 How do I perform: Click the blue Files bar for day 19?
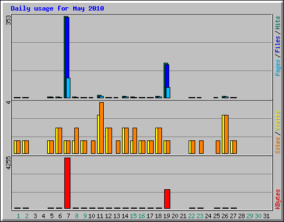click(x=167, y=76)
